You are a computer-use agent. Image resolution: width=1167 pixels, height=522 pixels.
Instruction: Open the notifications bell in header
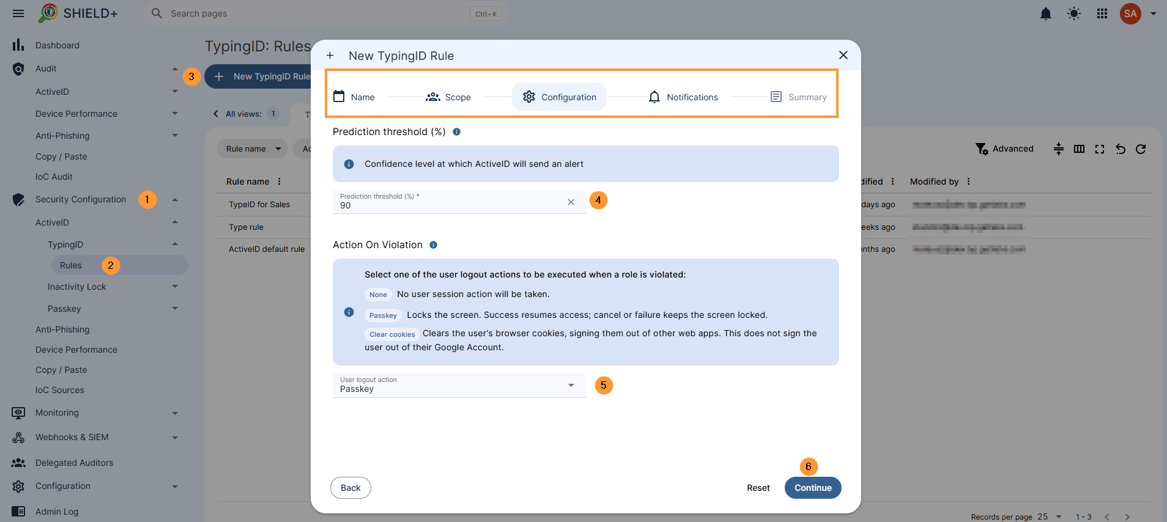coord(1046,13)
